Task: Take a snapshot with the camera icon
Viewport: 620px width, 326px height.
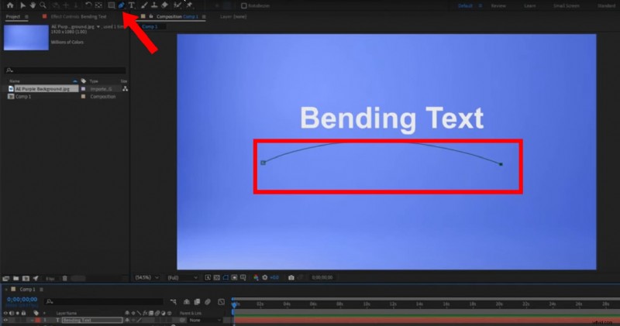Action: click(291, 278)
